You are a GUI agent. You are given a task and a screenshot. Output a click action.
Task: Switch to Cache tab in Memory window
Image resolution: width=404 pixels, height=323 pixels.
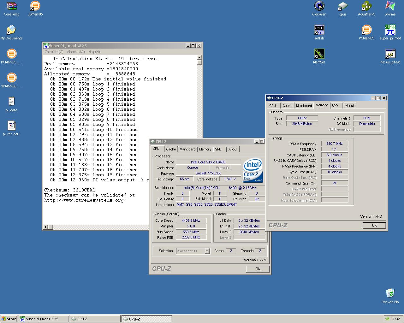(287, 106)
